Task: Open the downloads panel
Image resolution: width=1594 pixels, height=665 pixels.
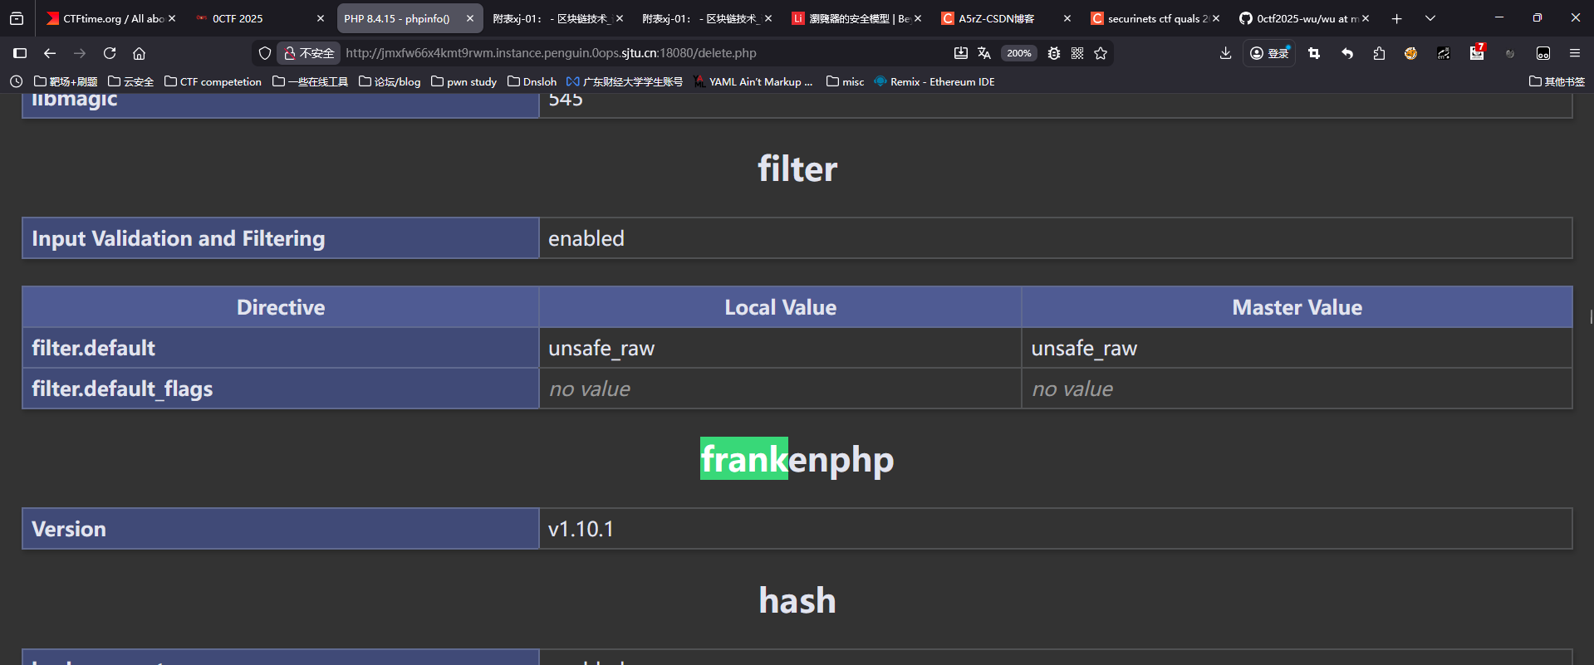Action: point(1225,53)
